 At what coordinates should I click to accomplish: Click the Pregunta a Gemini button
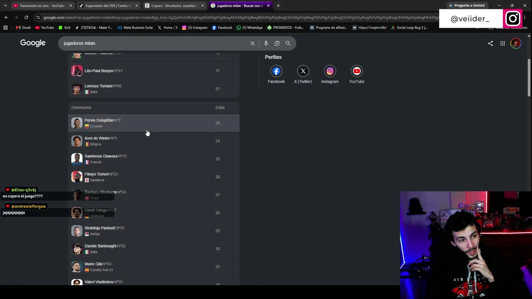[467, 6]
